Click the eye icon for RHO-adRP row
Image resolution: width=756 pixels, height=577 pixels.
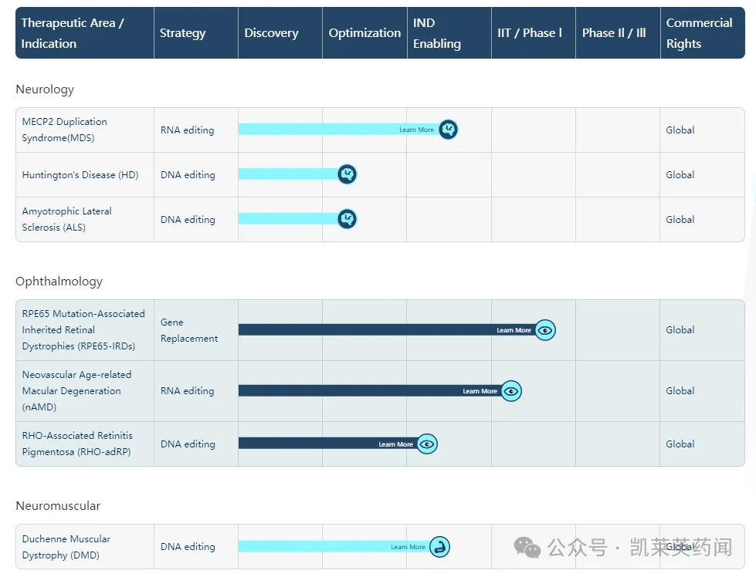(x=427, y=444)
